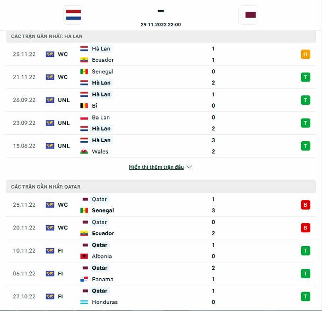Click WC competition icon on 25.11.22 Hà Lan row
Screen dimensions: 322x311
(x=50, y=54)
